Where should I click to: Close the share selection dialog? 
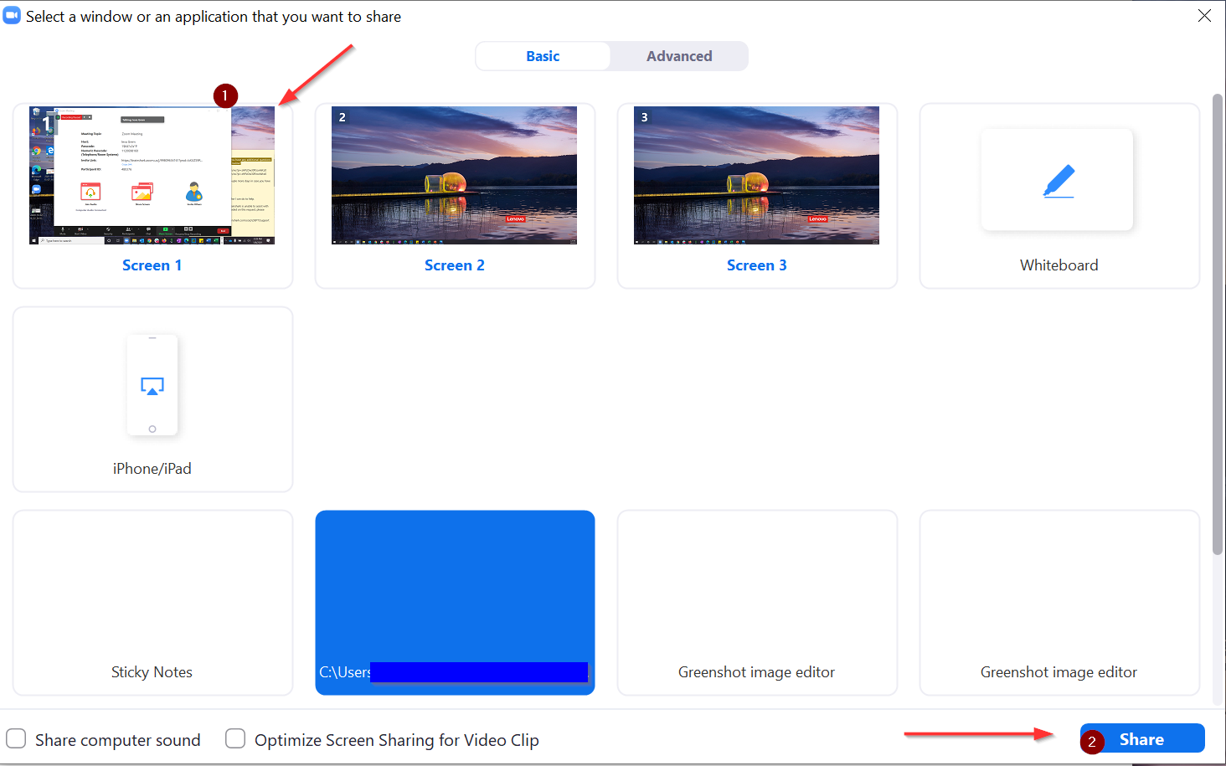(x=1204, y=16)
